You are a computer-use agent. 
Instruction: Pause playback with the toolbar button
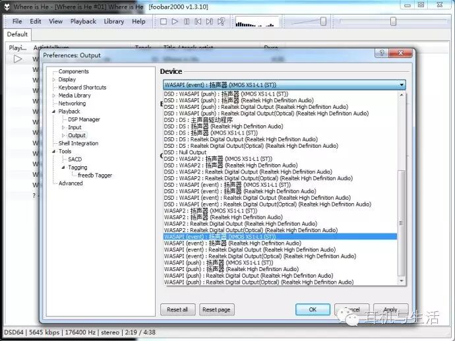[187, 22]
